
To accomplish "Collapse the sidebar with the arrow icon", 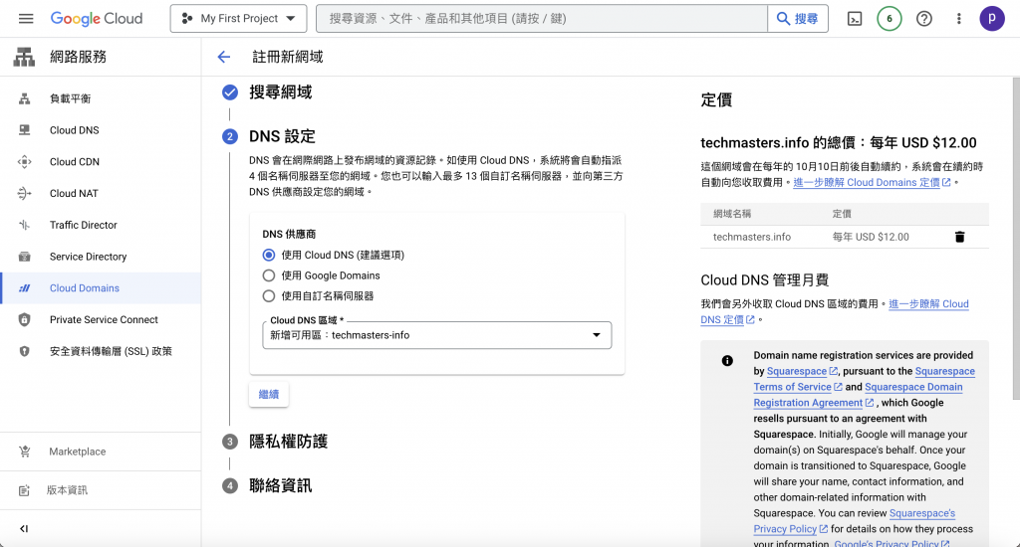I will (24, 529).
